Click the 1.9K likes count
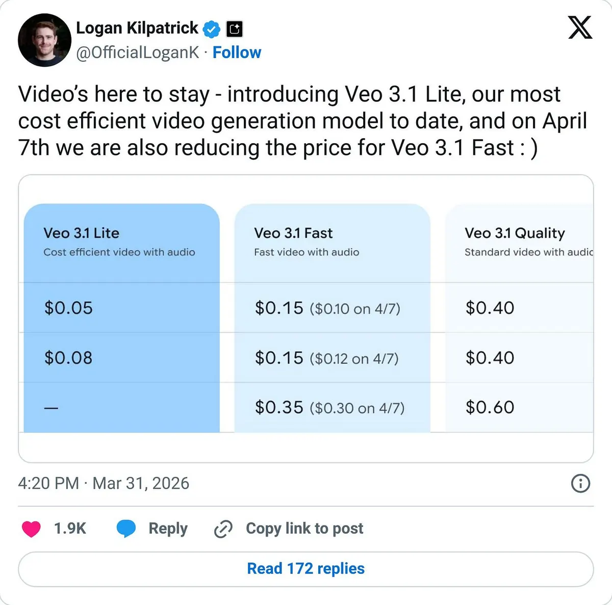The image size is (612, 605). [x=70, y=529]
